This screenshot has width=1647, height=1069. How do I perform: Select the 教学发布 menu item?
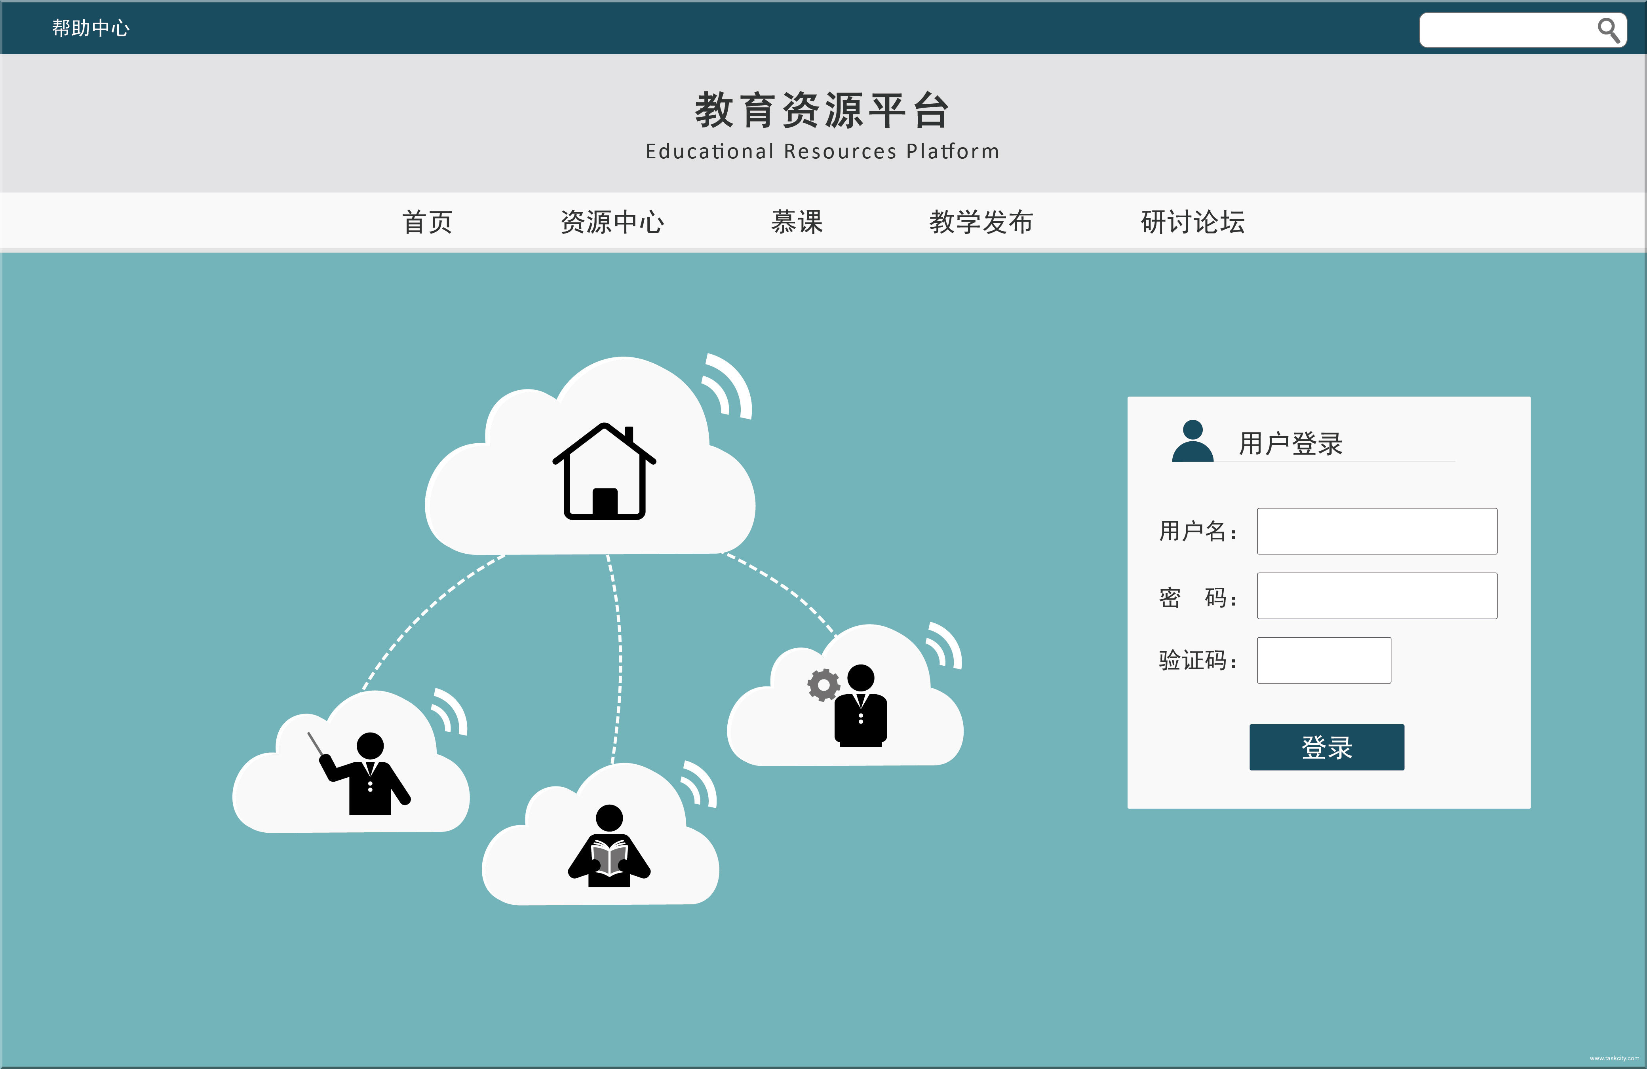pyautogui.click(x=981, y=222)
